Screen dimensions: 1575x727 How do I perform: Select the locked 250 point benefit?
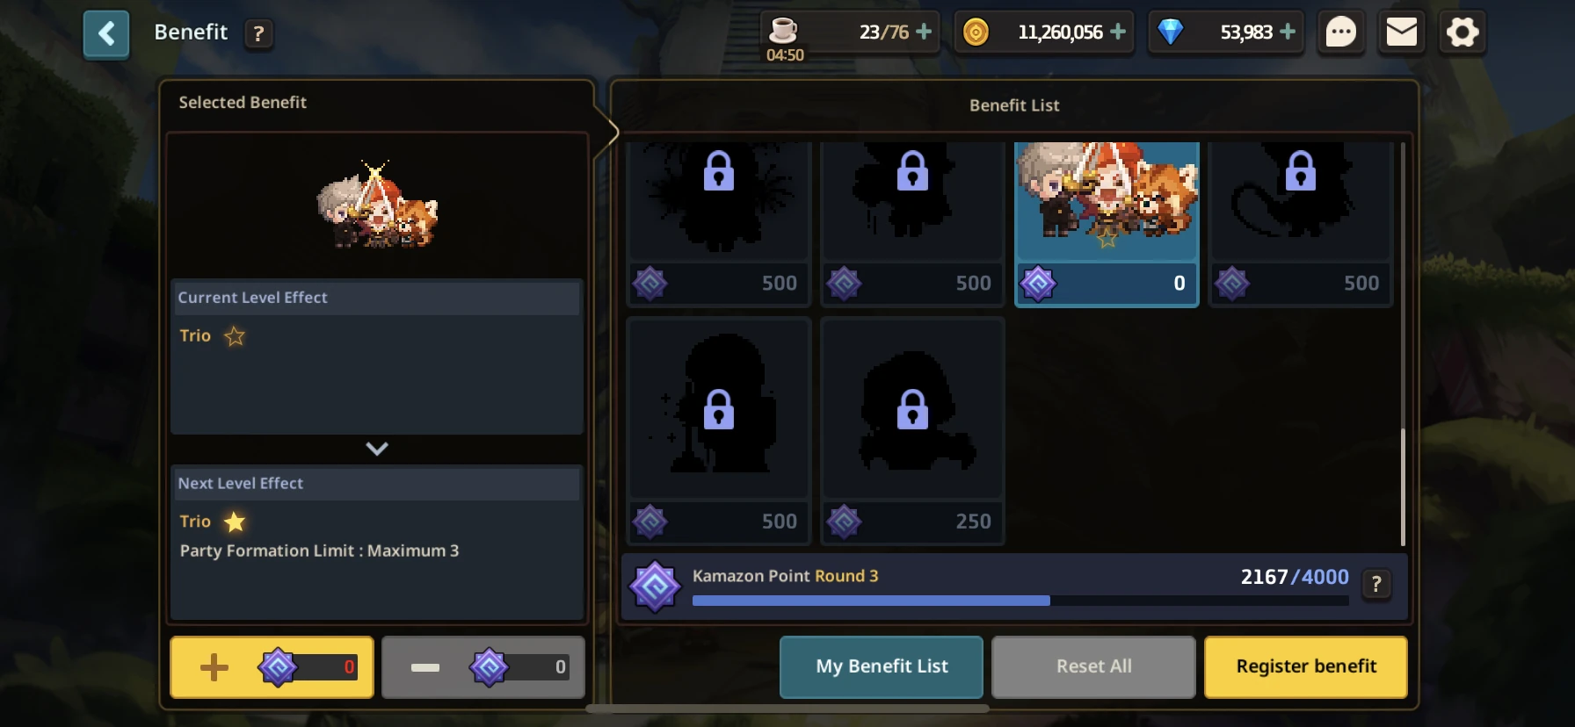point(912,431)
